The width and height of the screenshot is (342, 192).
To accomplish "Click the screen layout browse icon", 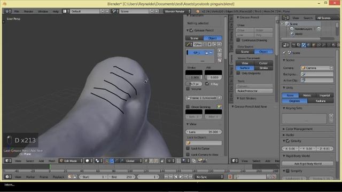I will tap(66, 11).
